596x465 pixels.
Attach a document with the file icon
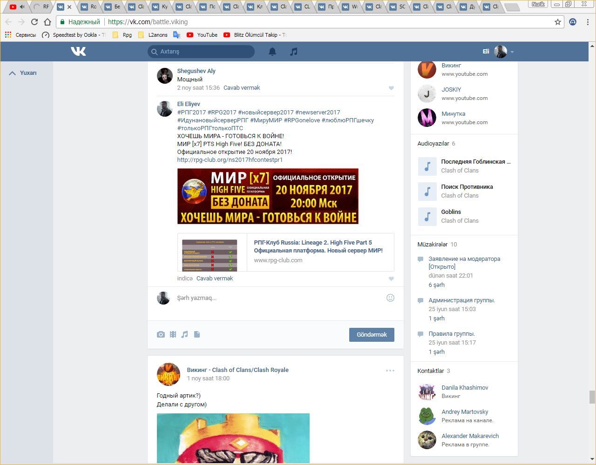[197, 334]
